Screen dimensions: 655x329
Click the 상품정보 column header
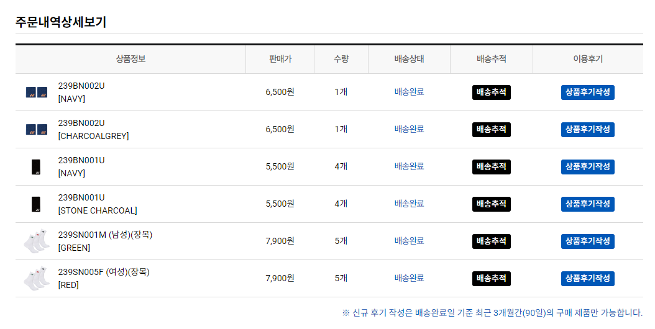pyautogui.click(x=131, y=60)
